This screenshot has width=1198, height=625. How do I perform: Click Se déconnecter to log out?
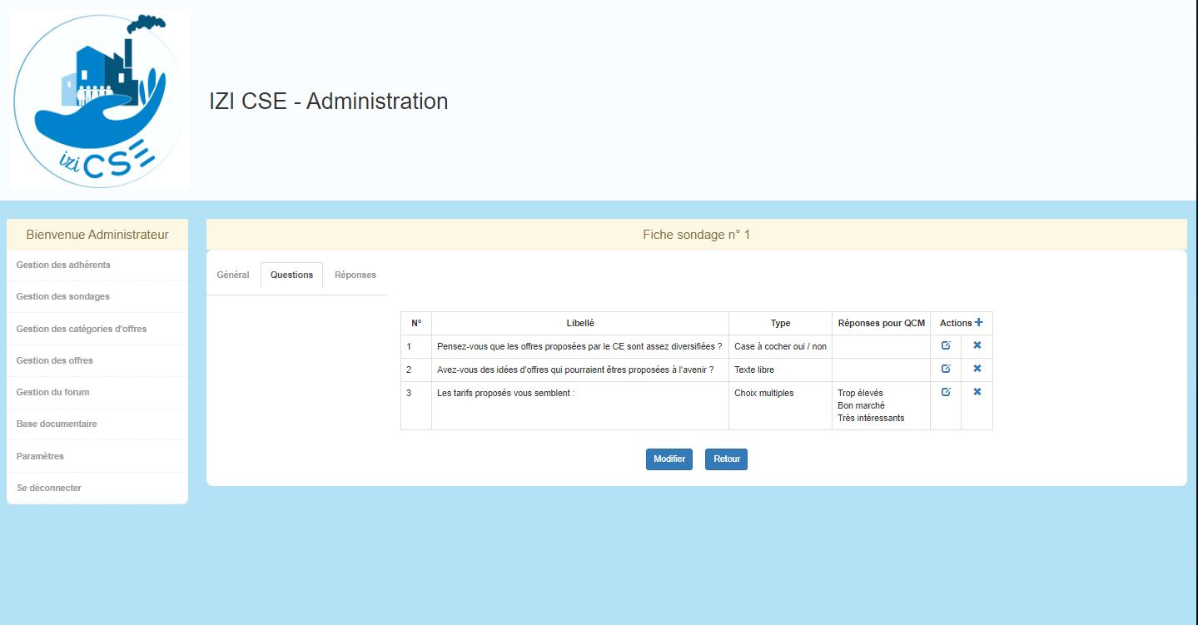(49, 488)
